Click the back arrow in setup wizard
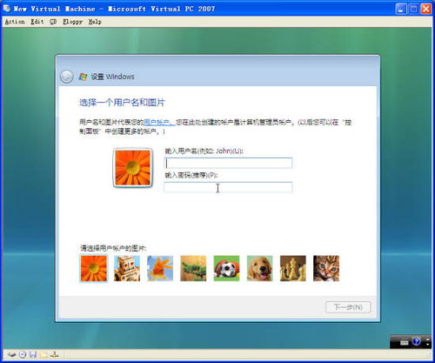 pyautogui.click(x=67, y=77)
